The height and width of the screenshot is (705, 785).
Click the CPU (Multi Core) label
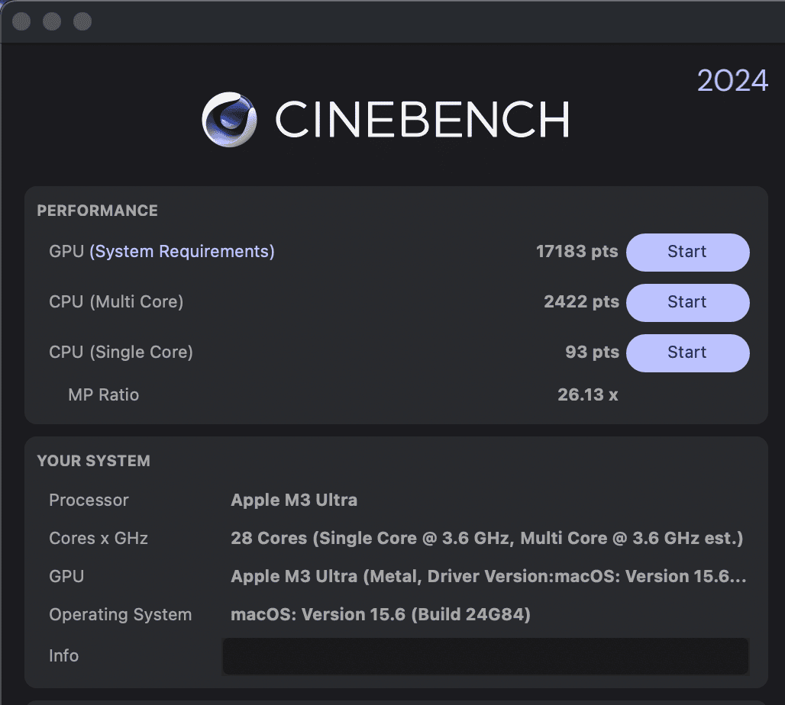pos(116,301)
